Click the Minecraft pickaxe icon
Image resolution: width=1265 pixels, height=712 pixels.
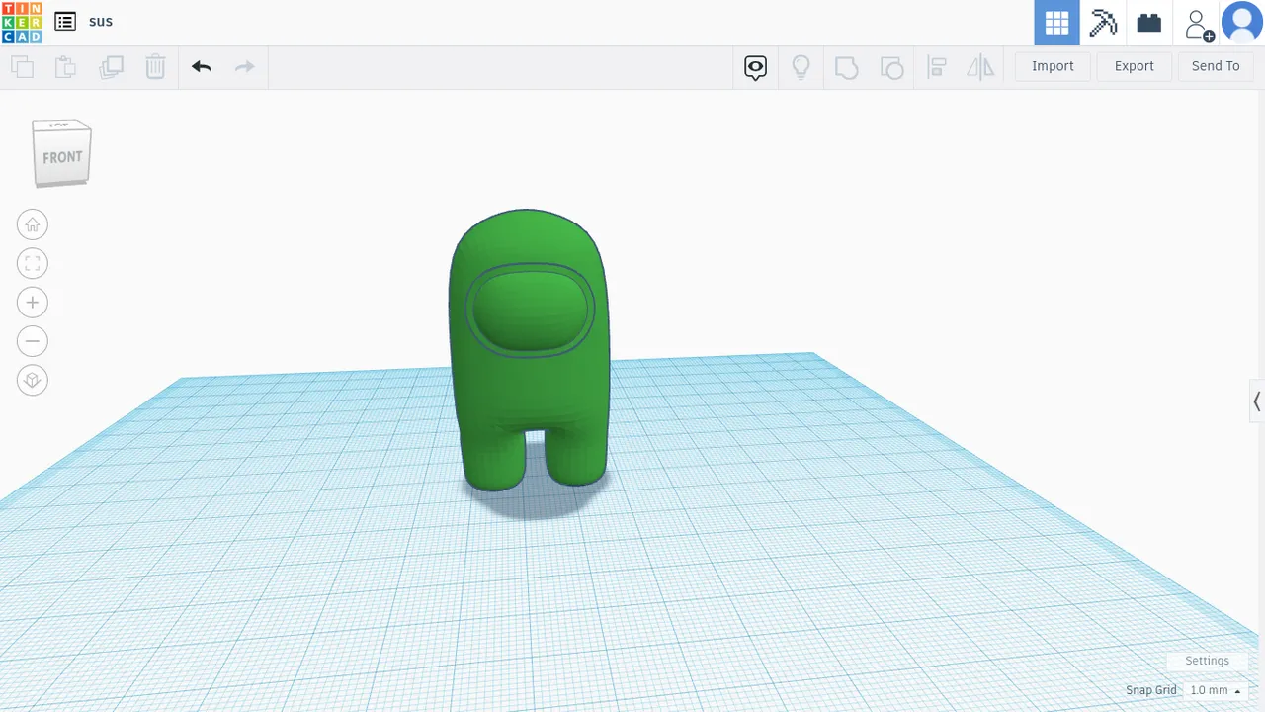point(1103,23)
